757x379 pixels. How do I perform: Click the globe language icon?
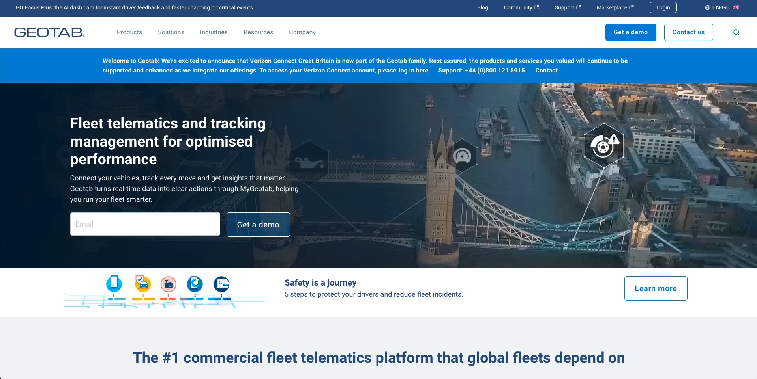708,7
